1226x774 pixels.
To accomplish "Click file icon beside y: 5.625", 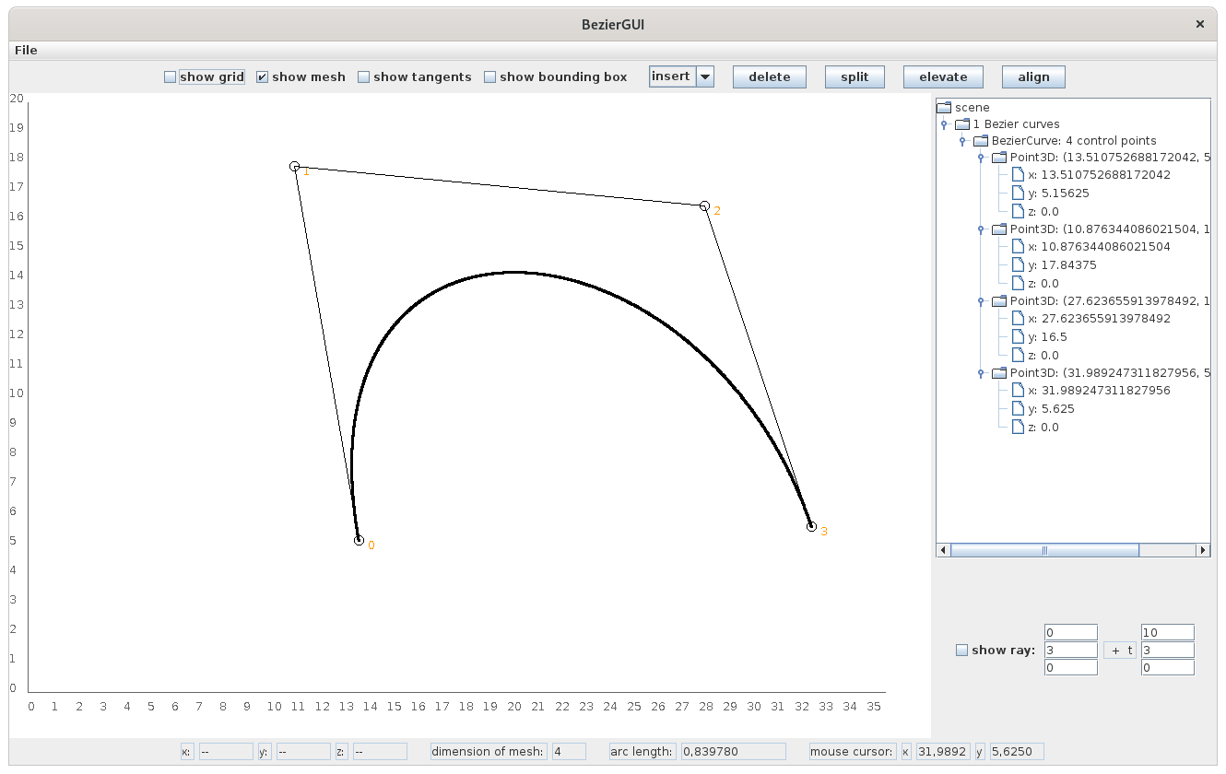I will (1017, 408).
